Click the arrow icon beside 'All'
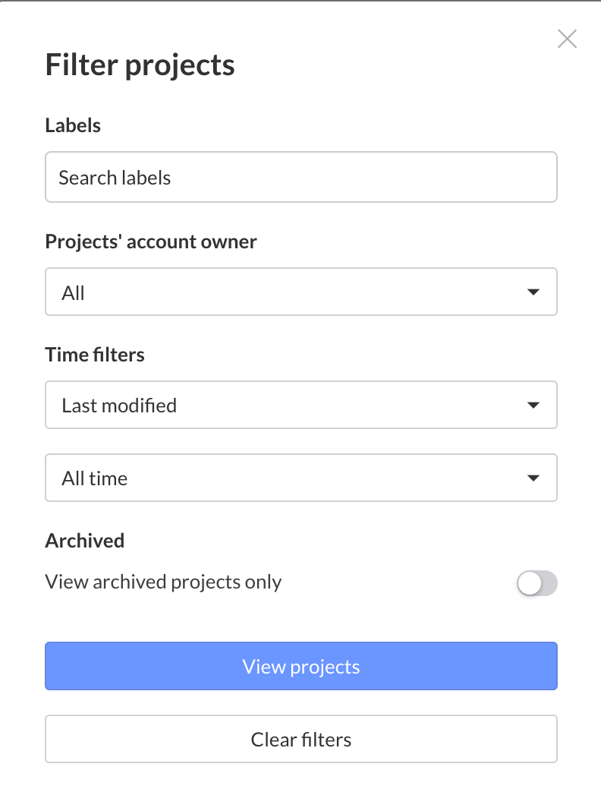This screenshot has height=808, width=601. point(533,292)
